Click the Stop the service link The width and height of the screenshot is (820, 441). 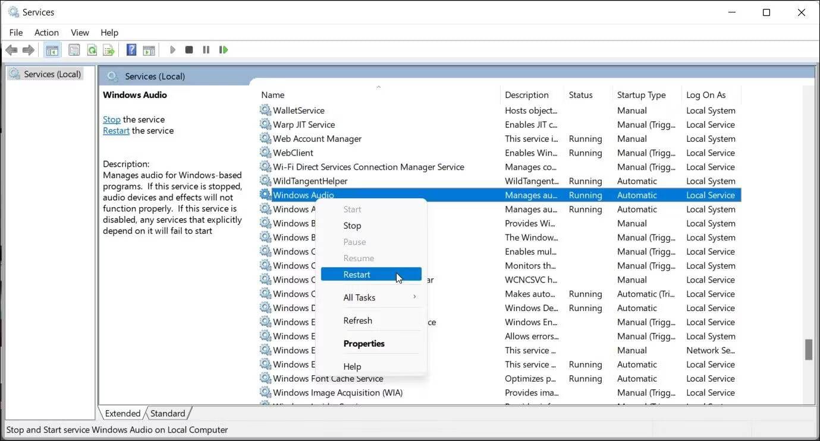111,119
